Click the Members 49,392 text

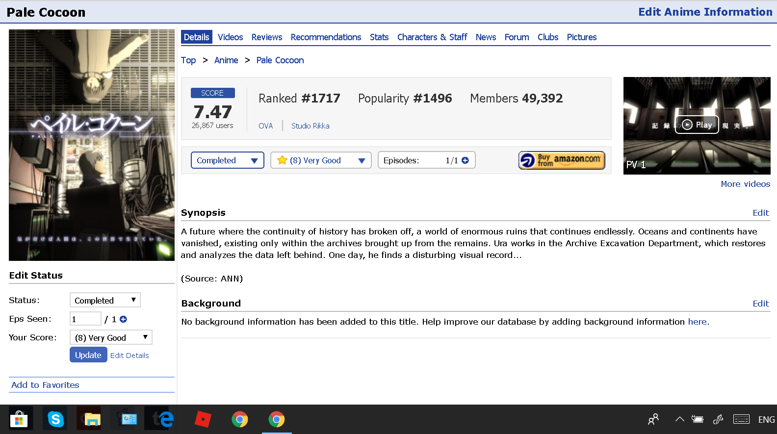[516, 98]
